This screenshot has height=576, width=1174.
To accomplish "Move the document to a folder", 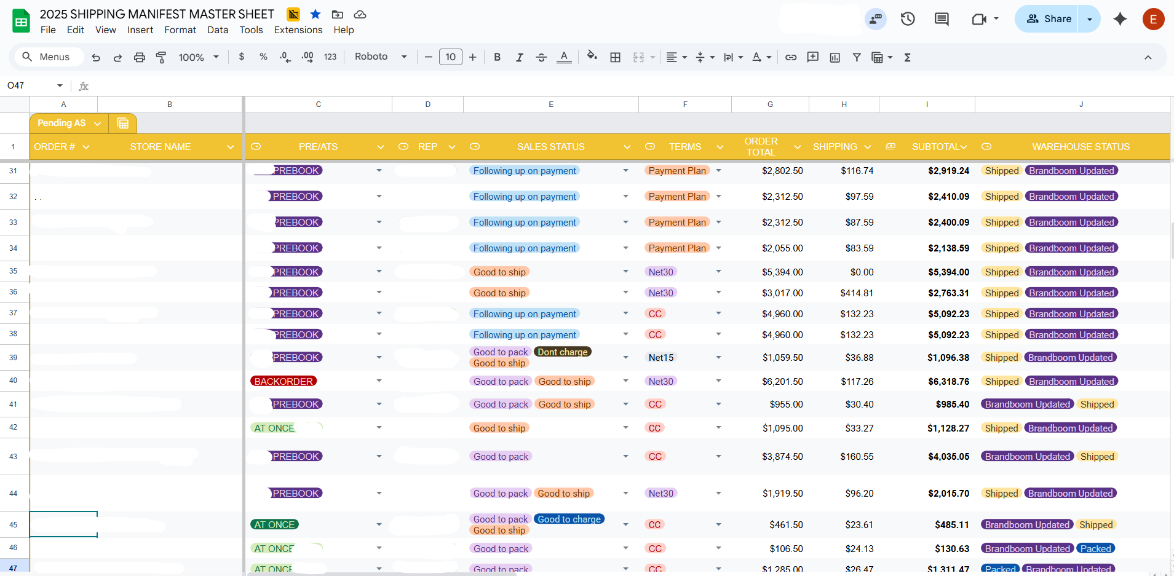I will [338, 14].
